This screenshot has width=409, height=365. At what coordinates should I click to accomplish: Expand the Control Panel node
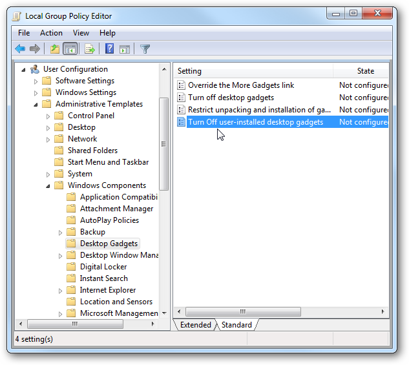[x=48, y=116]
